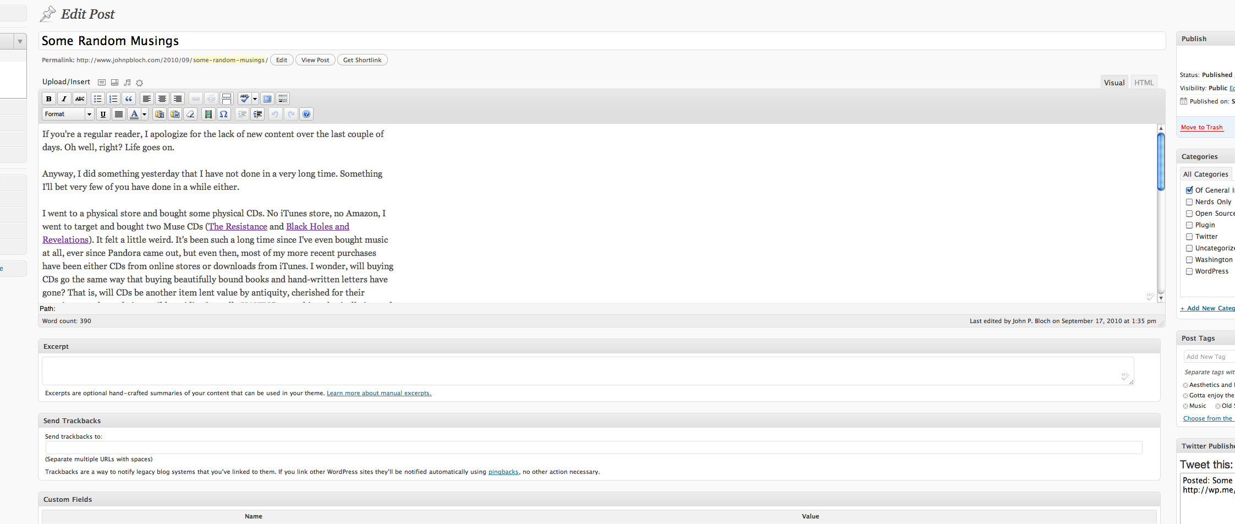Insert an unordered bullet list

pyautogui.click(x=97, y=99)
